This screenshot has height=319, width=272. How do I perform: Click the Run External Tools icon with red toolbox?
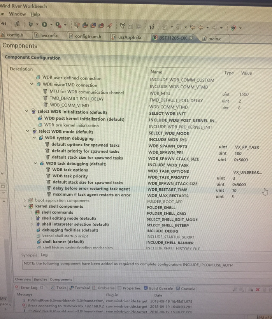58,25
